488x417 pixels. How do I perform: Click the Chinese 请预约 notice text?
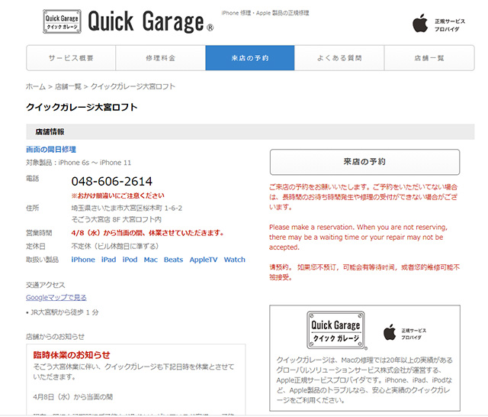tap(364, 272)
